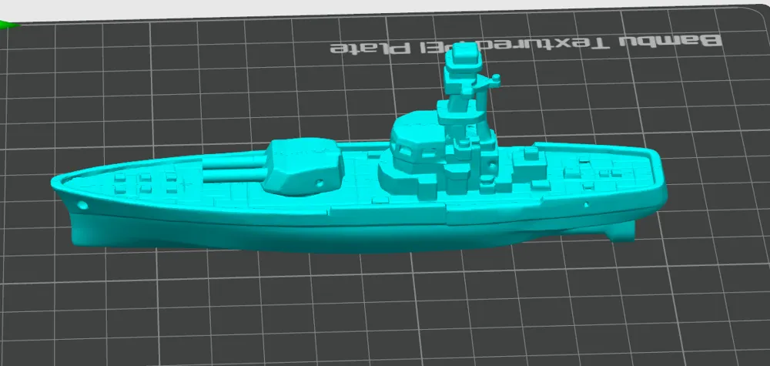
Task: Click the domed bridge structure
Action: click(x=415, y=140)
